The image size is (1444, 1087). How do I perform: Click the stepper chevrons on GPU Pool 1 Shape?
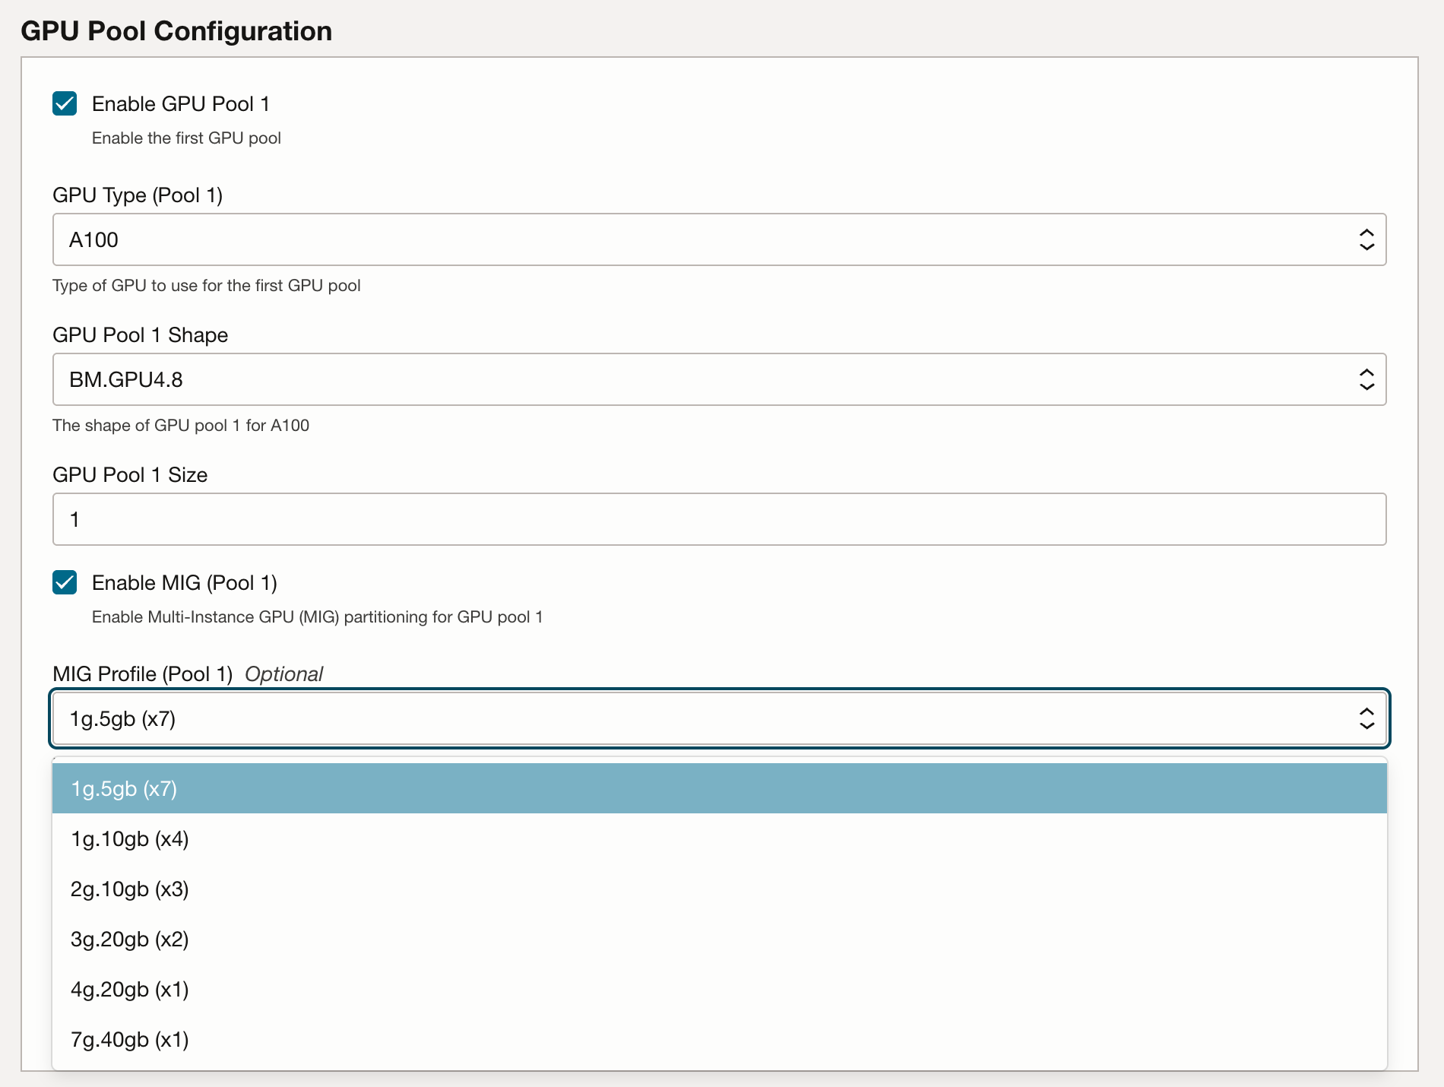(1366, 379)
